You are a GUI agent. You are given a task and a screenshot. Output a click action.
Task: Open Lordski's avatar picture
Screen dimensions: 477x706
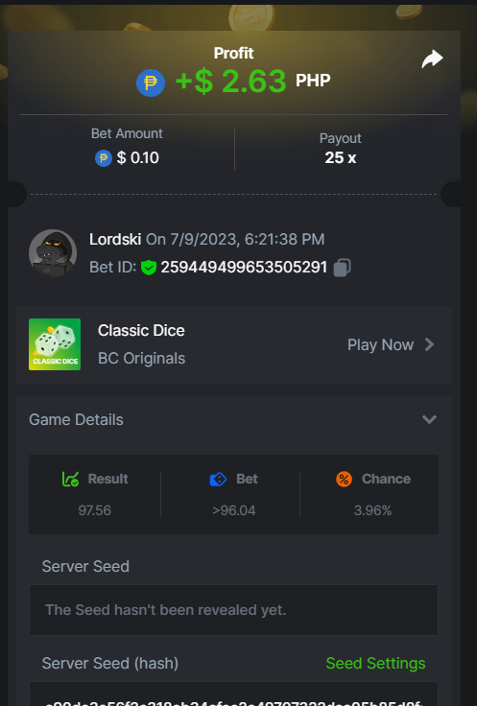(x=53, y=252)
